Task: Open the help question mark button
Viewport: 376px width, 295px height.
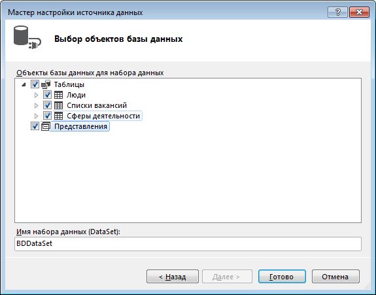Action: (337, 12)
